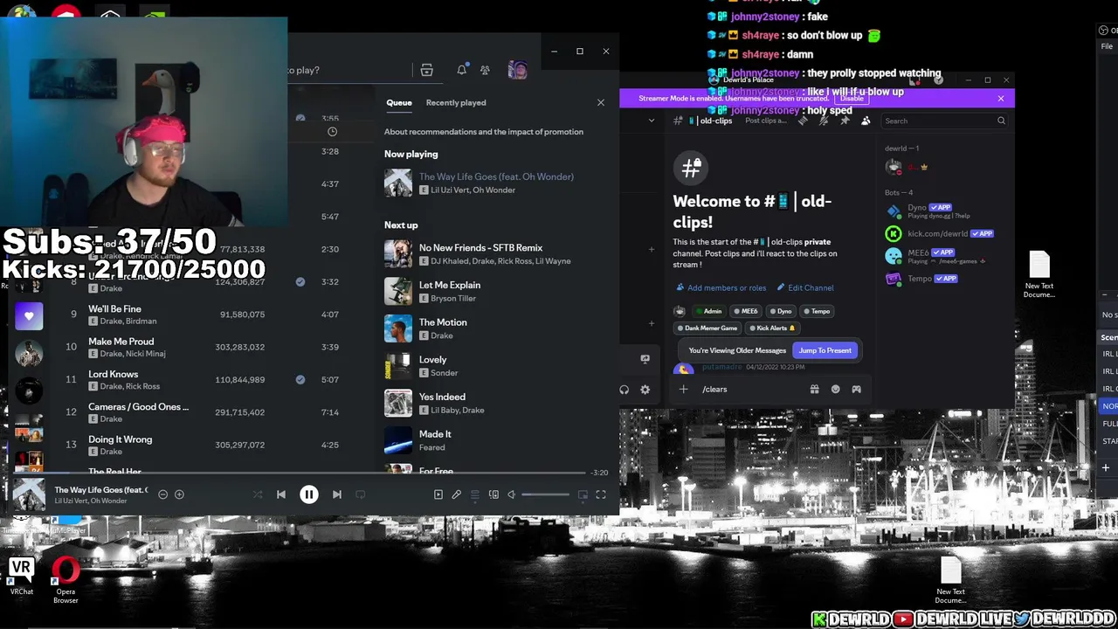Open the Spotify miniplayer
The image size is (1118, 629).
tap(583, 494)
